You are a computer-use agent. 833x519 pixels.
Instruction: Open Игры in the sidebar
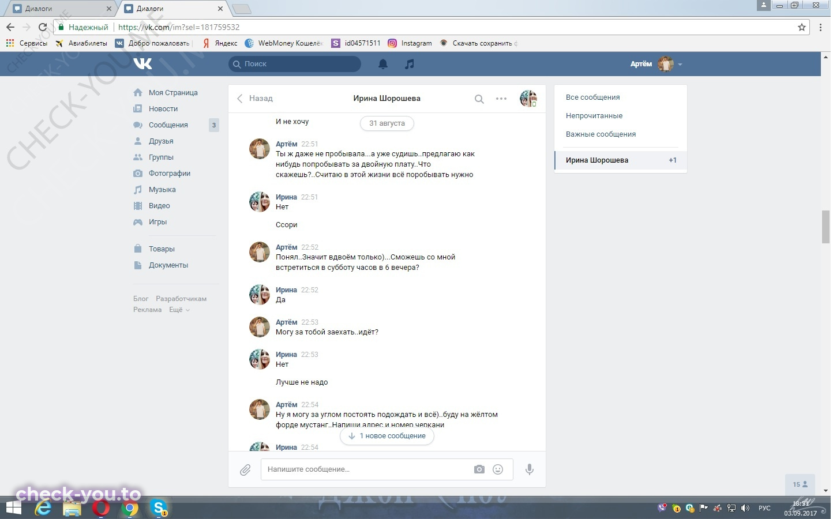point(151,222)
